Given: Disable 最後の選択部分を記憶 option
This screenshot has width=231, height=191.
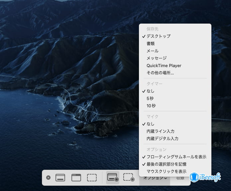Looking at the screenshot, I should 166,164.
